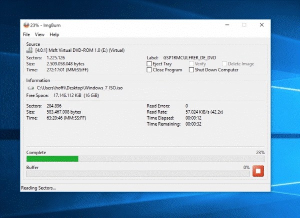Click source sectors value 1.225.126
This screenshot has height=218, width=300.
tap(55, 58)
